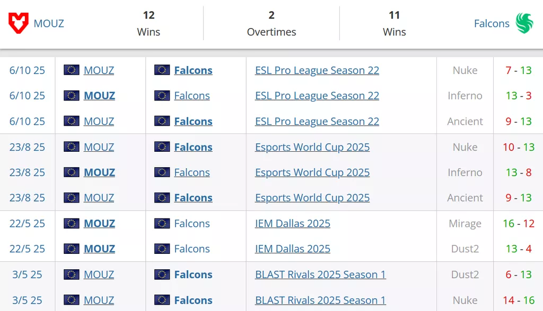Click the EU flag beside Falcons on the 7 - 13 Nuke row
The height and width of the screenshot is (311, 543).
point(162,70)
